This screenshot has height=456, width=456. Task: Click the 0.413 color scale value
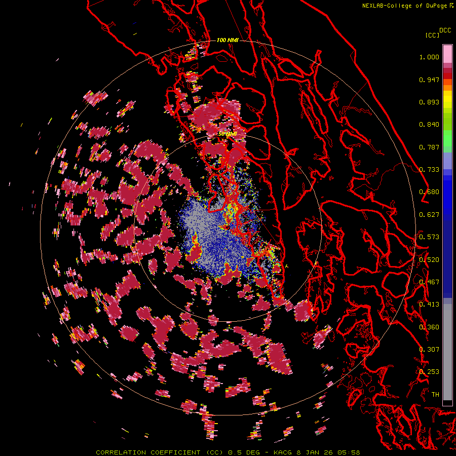[429, 305]
